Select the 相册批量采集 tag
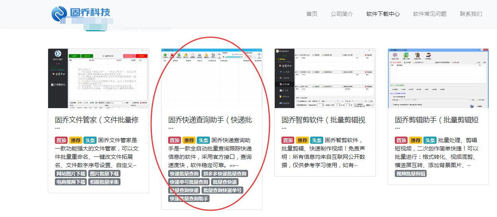497x217 pixels. (104, 182)
